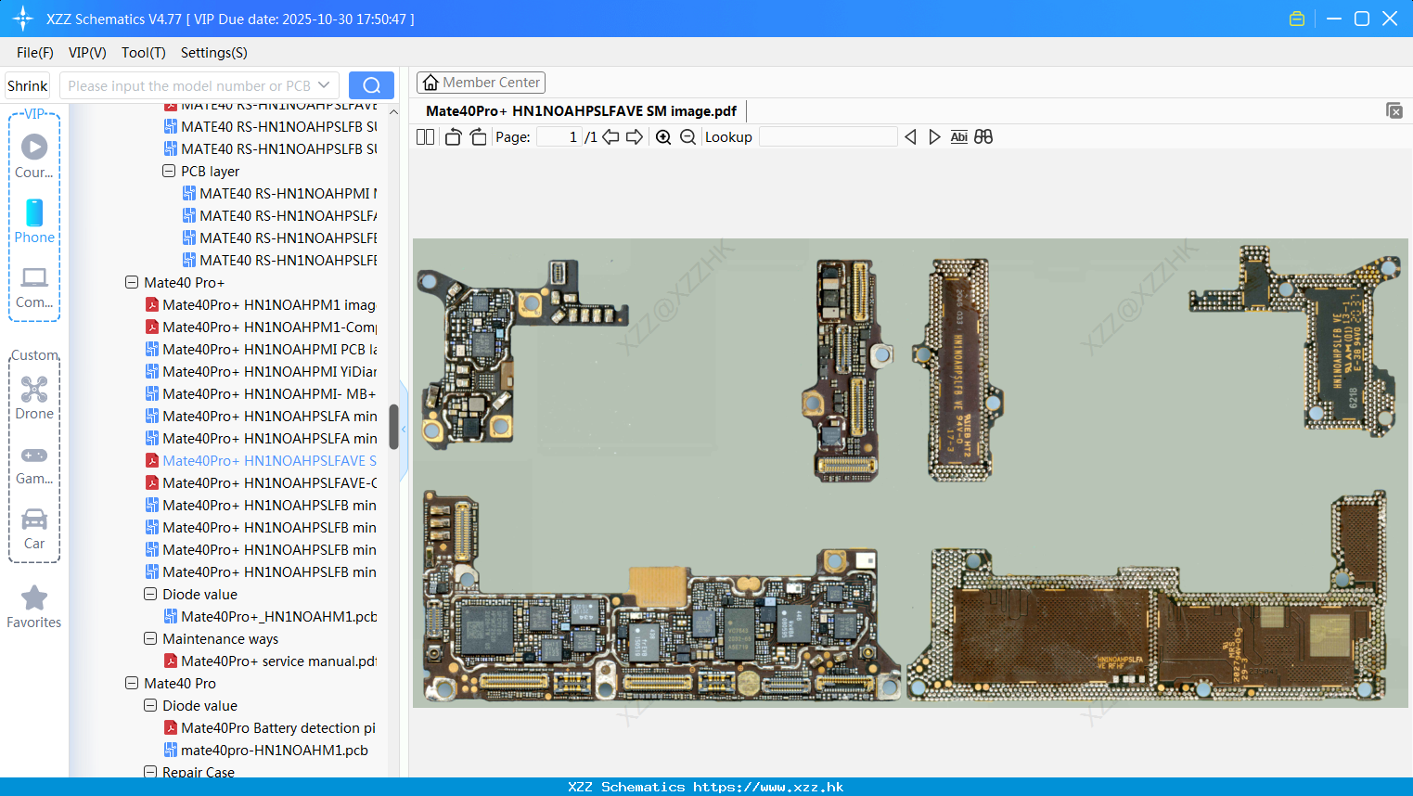Select the Mate40Pro+ HN1NOAHPSLFAVE SM image.pdf tab
The width and height of the screenshot is (1413, 796).
pos(581,110)
